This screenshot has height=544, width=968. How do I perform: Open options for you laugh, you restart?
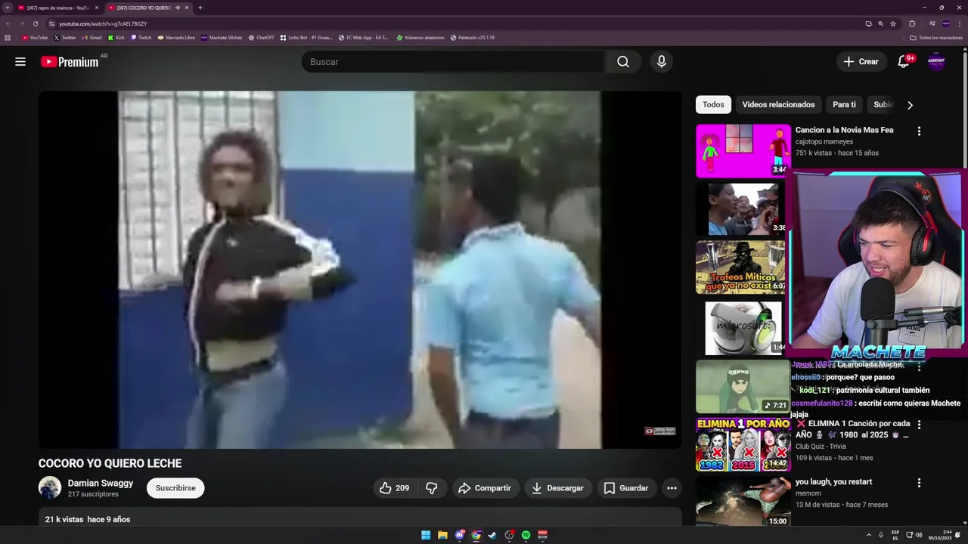[x=919, y=483]
